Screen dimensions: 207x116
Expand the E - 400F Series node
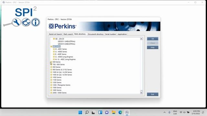54,54
